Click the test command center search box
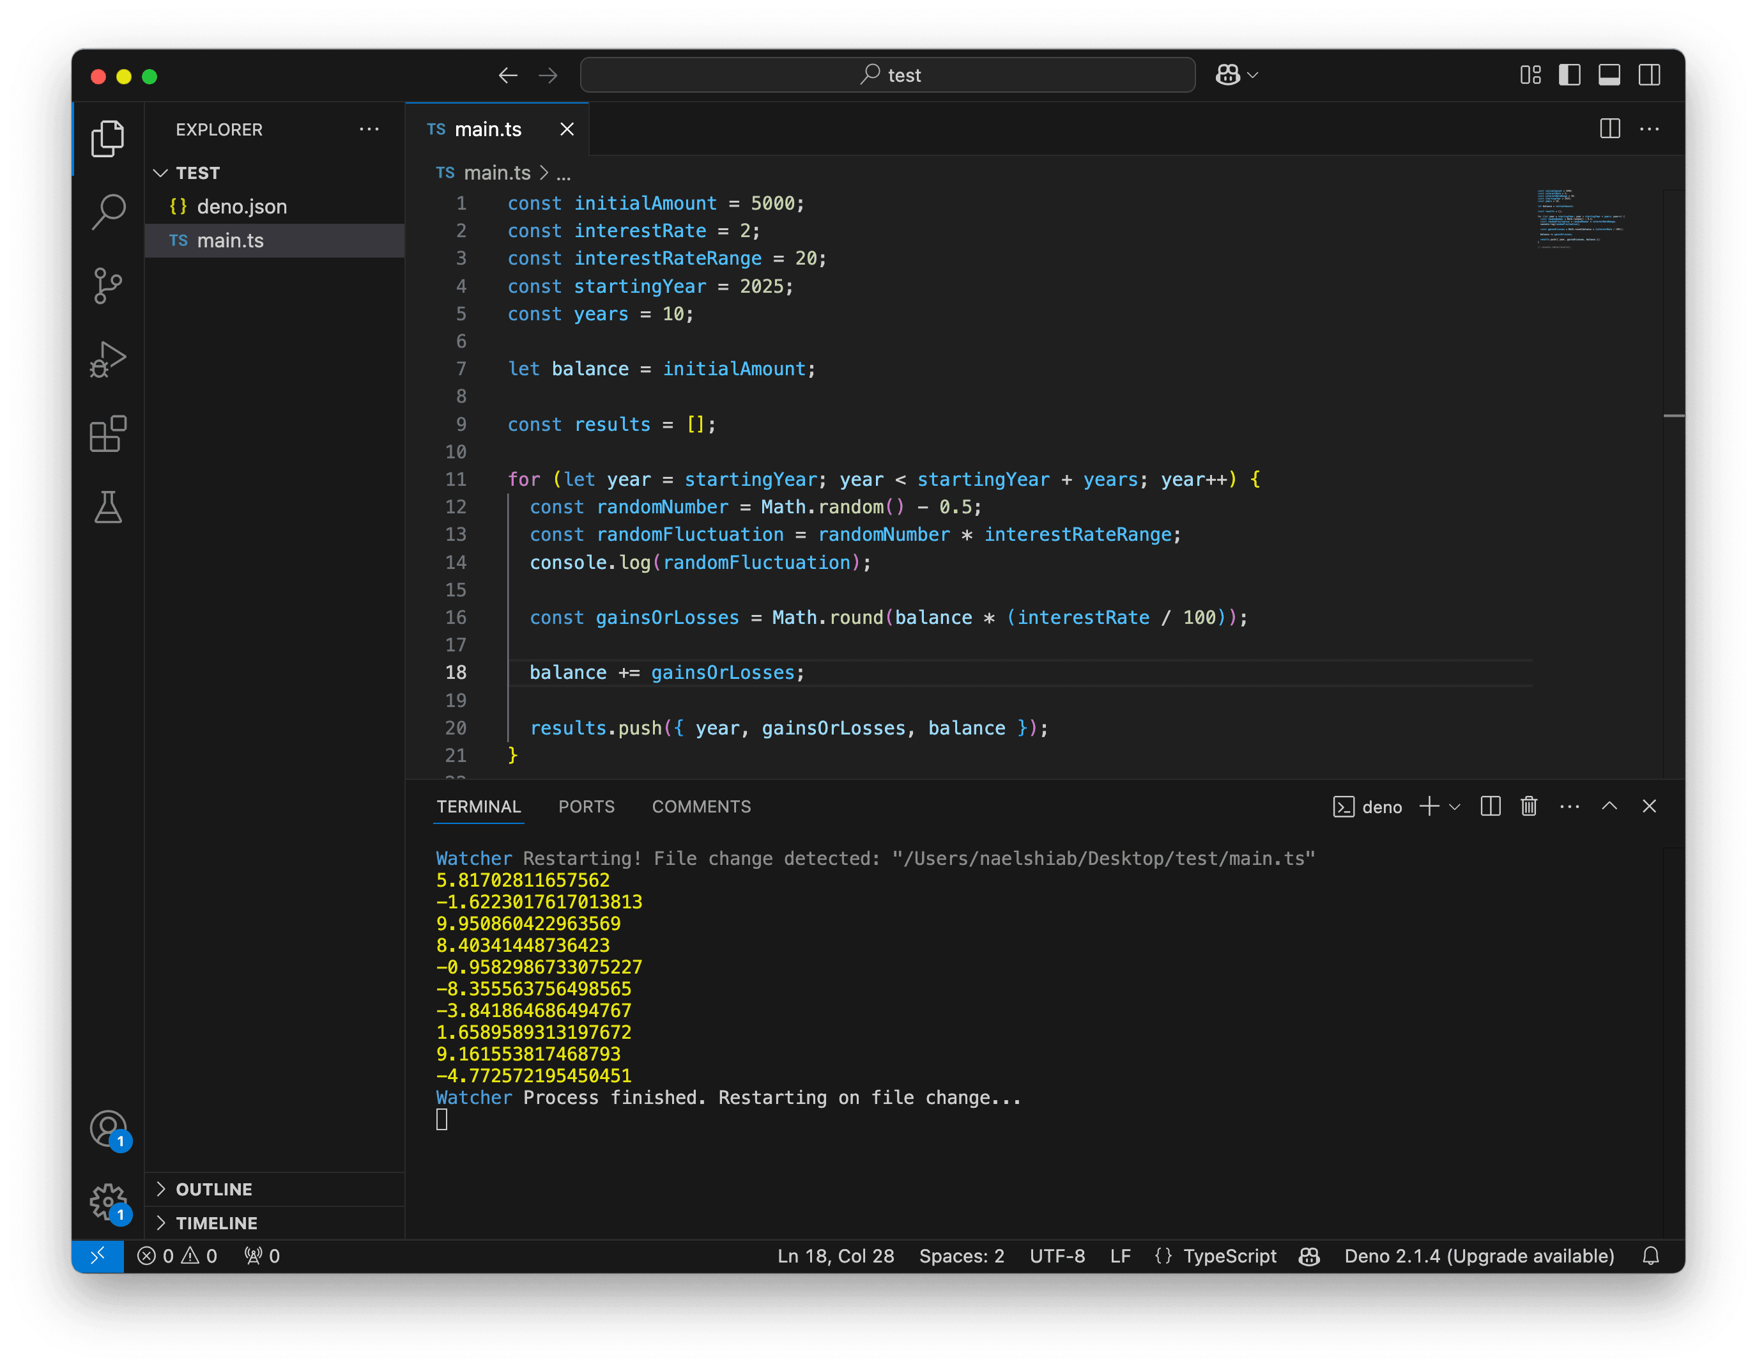 coord(888,75)
